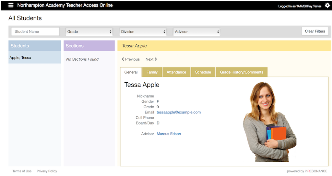Image resolution: width=332 pixels, height=176 pixels.
Task: Open advisor Marcus Edson's link
Action: coord(169,134)
